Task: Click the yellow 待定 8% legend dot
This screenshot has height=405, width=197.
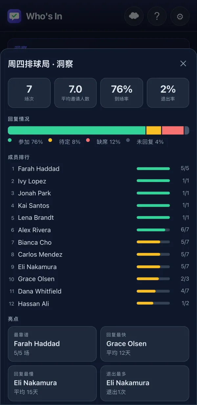Action: pos(50,140)
